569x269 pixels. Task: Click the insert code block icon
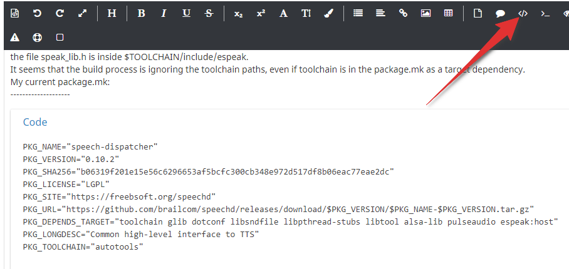523,13
